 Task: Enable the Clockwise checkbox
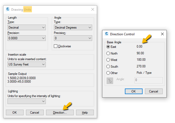click(x=56, y=46)
